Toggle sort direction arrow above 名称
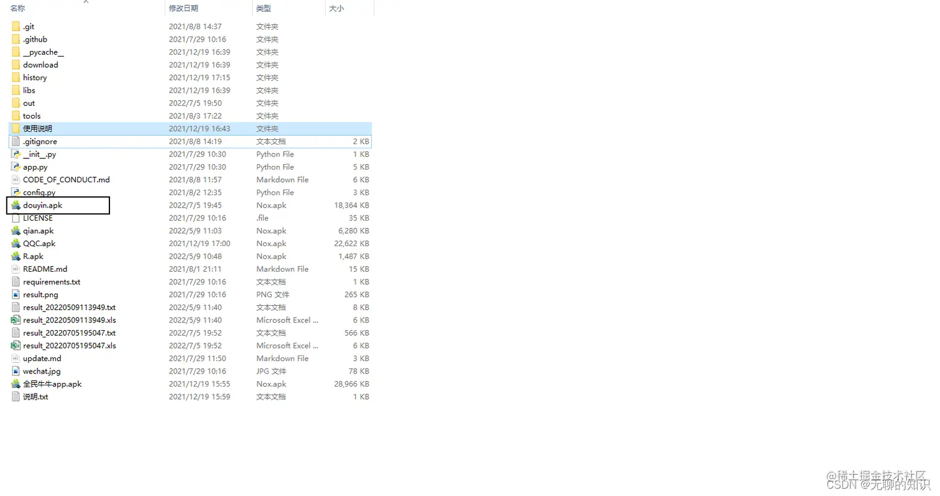The width and height of the screenshot is (940, 496). (86, 2)
